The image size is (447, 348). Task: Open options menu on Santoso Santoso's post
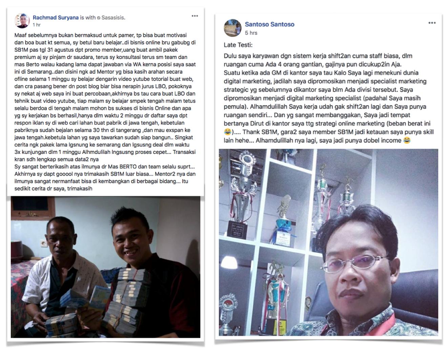[432, 23]
